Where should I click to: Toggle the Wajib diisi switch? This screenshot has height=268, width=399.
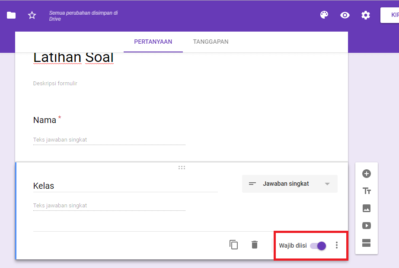(318, 246)
